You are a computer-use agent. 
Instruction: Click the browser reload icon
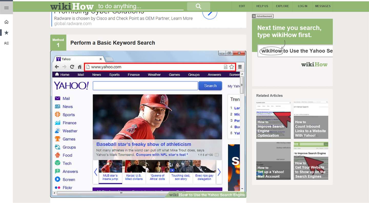coord(72,67)
